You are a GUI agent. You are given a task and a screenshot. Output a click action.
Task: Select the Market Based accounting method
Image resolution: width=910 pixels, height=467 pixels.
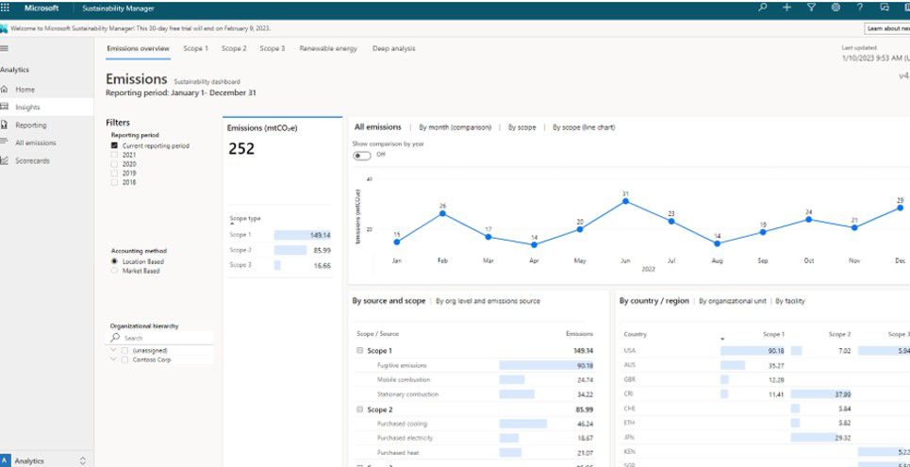click(x=114, y=271)
